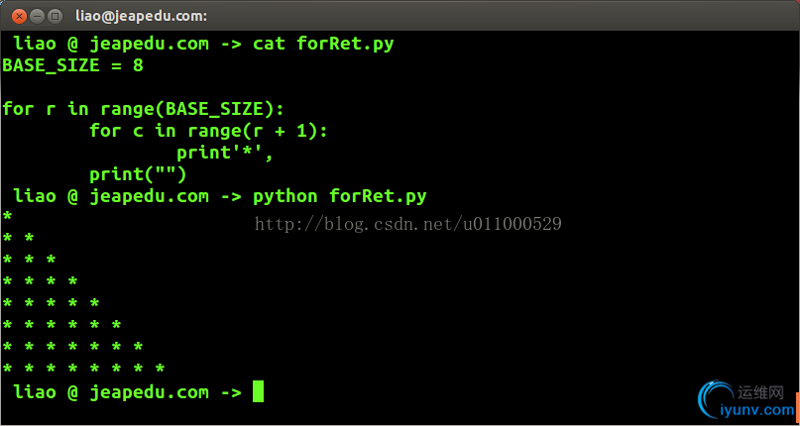Click the single asterisk output row
Screen dimensions: 800x426
[7, 216]
